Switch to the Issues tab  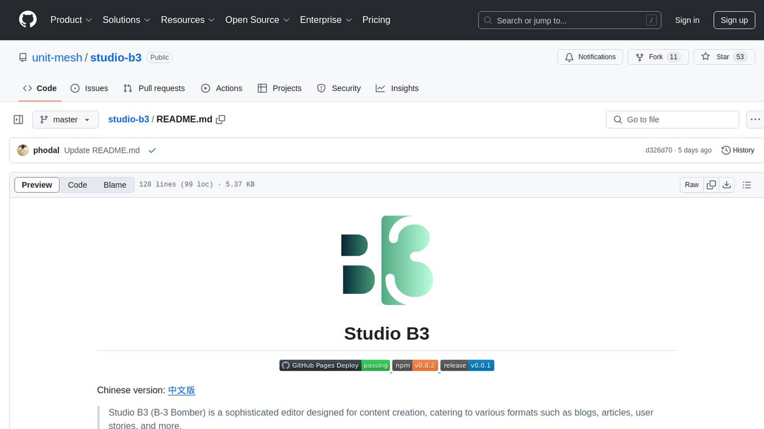click(89, 88)
